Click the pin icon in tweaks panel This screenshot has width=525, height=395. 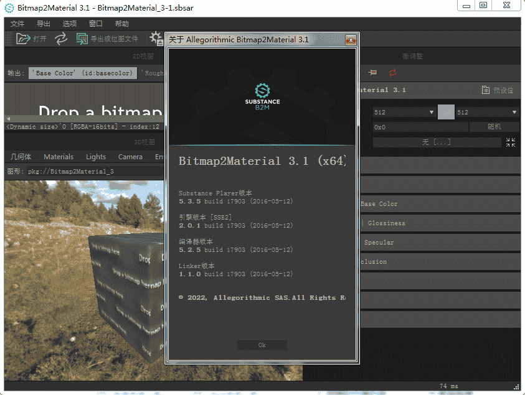[x=372, y=73]
